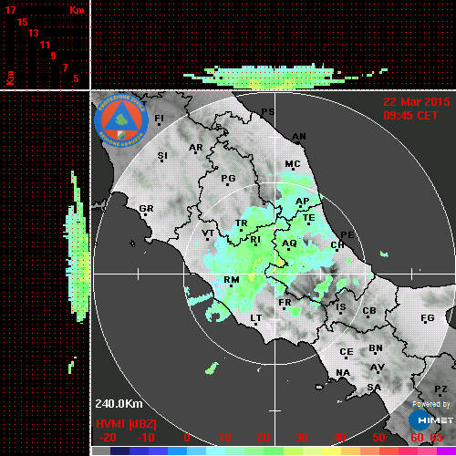456x456 pixels.
Task: Click the 240.0Km range label
Action: coord(119,404)
